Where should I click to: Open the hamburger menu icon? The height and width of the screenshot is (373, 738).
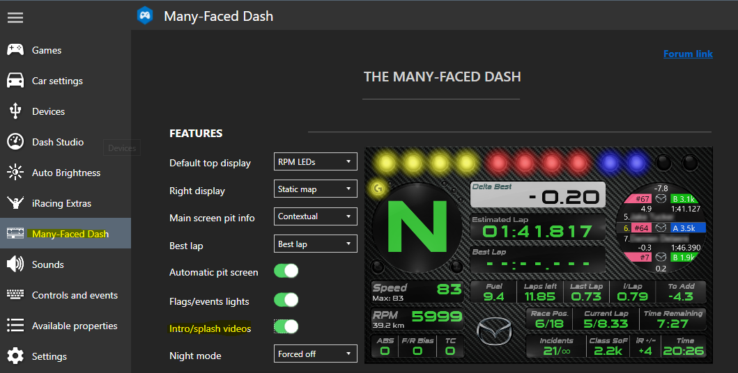15,18
